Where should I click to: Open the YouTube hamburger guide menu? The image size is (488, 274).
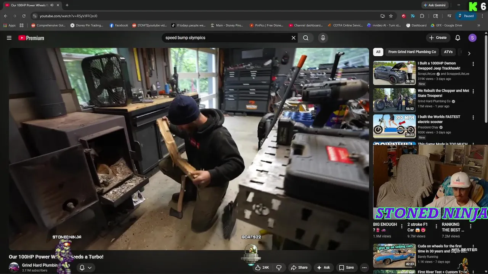[x=9, y=38]
